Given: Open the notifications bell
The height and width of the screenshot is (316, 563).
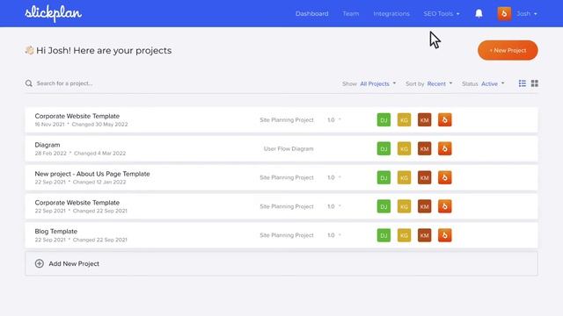Looking at the screenshot, I should (x=479, y=14).
